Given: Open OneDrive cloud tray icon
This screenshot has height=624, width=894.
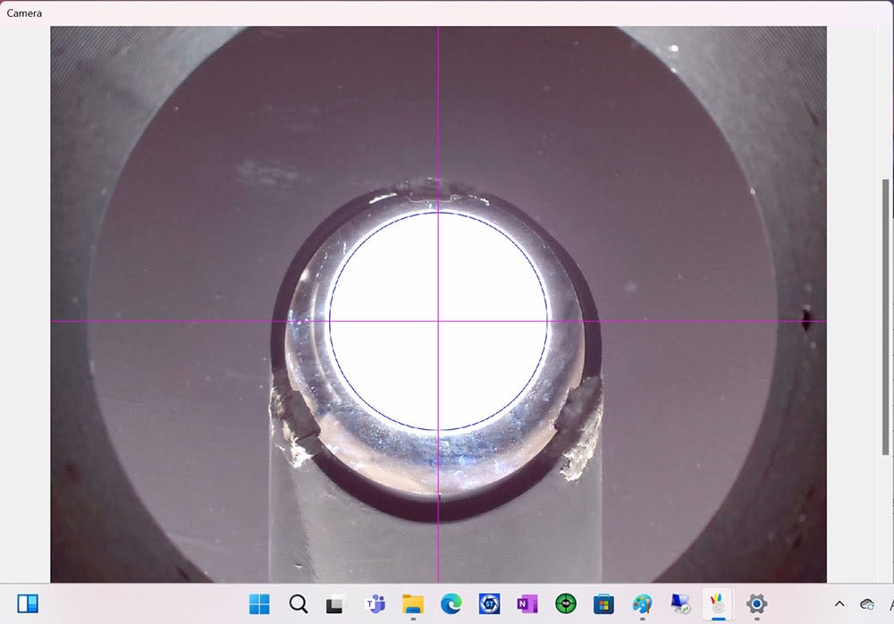Looking at the screenshot, I should pyautogui.click(x=867, y=604).
